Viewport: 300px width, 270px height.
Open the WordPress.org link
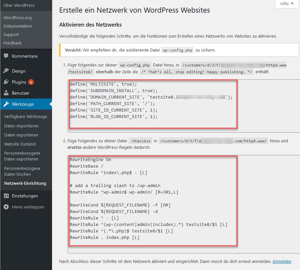[17, 18]
